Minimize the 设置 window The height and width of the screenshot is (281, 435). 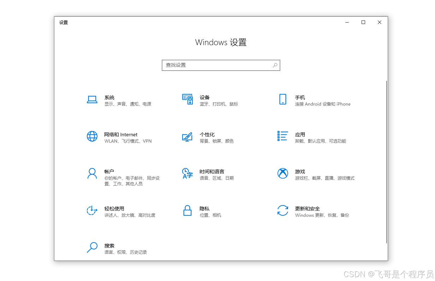point(347,22)
